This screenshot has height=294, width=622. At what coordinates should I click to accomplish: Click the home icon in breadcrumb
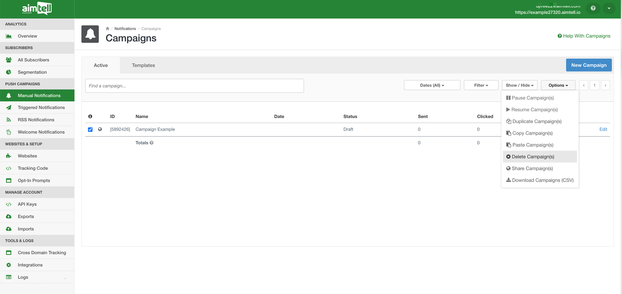tap(107, 29)
